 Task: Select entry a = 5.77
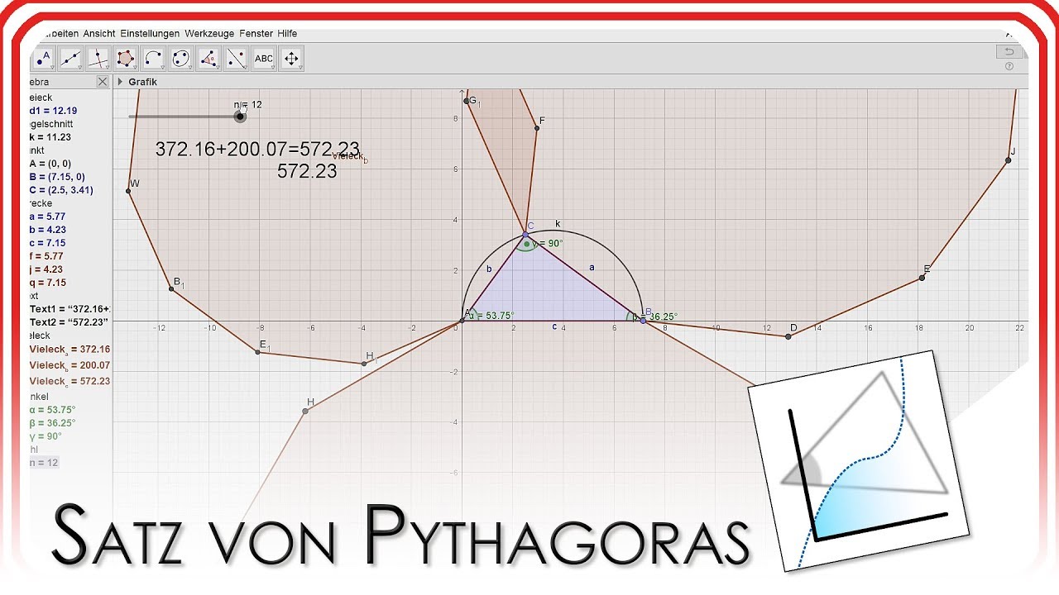(47, 217)
